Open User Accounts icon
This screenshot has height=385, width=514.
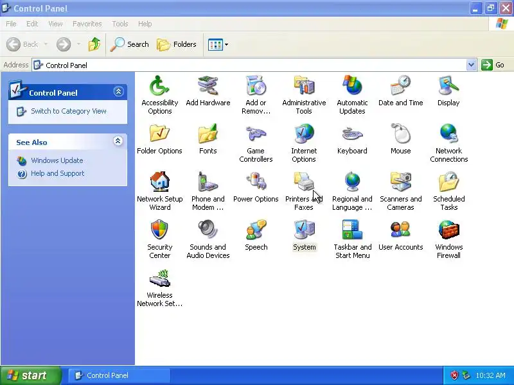coord(400,235)
